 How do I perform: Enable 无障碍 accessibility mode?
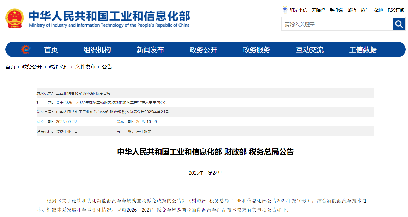pyautogui.click(x=318, y=10)
